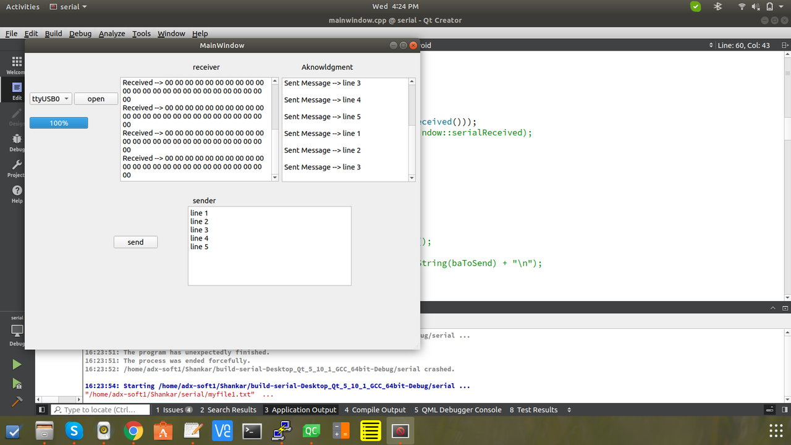The width and height of the screenshot is (791, 445).
Task: Click the green checkmark tray icon
Action: coord(696,7)
